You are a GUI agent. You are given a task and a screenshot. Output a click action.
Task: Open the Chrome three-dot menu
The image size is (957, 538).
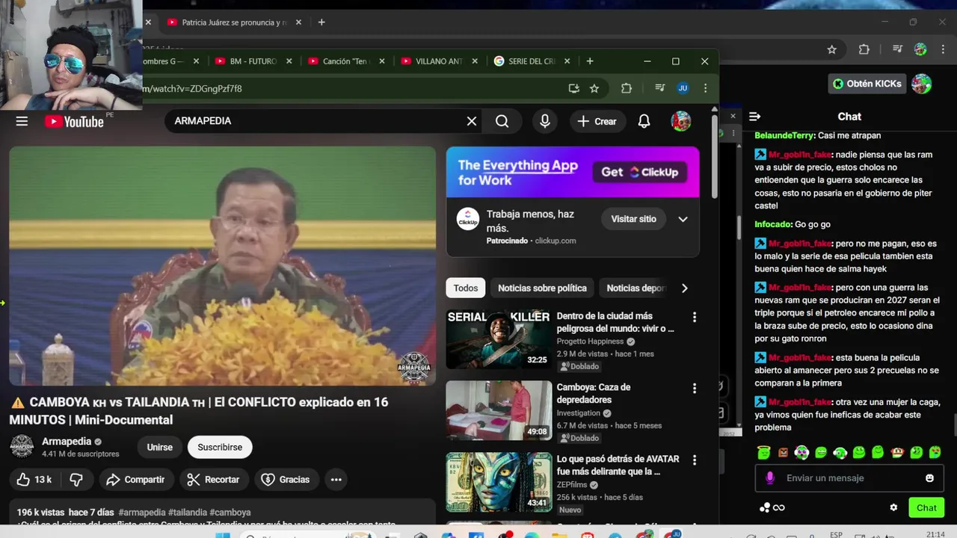pyautogui.click(x=705, y=88)
